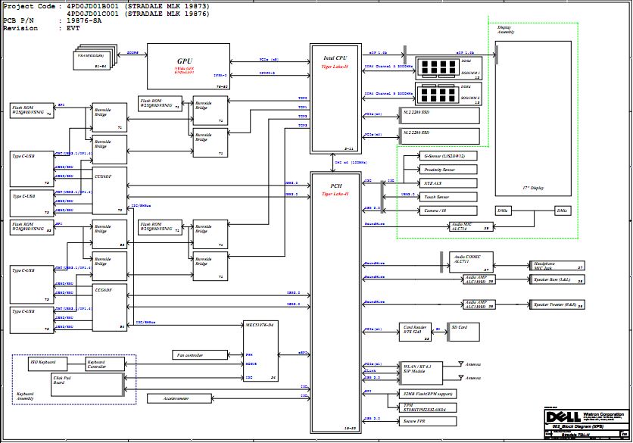The height and width of the screenshot is (443, 633).
Task: Select the SODIMM 1 memory module graphic
Action: 448,68
